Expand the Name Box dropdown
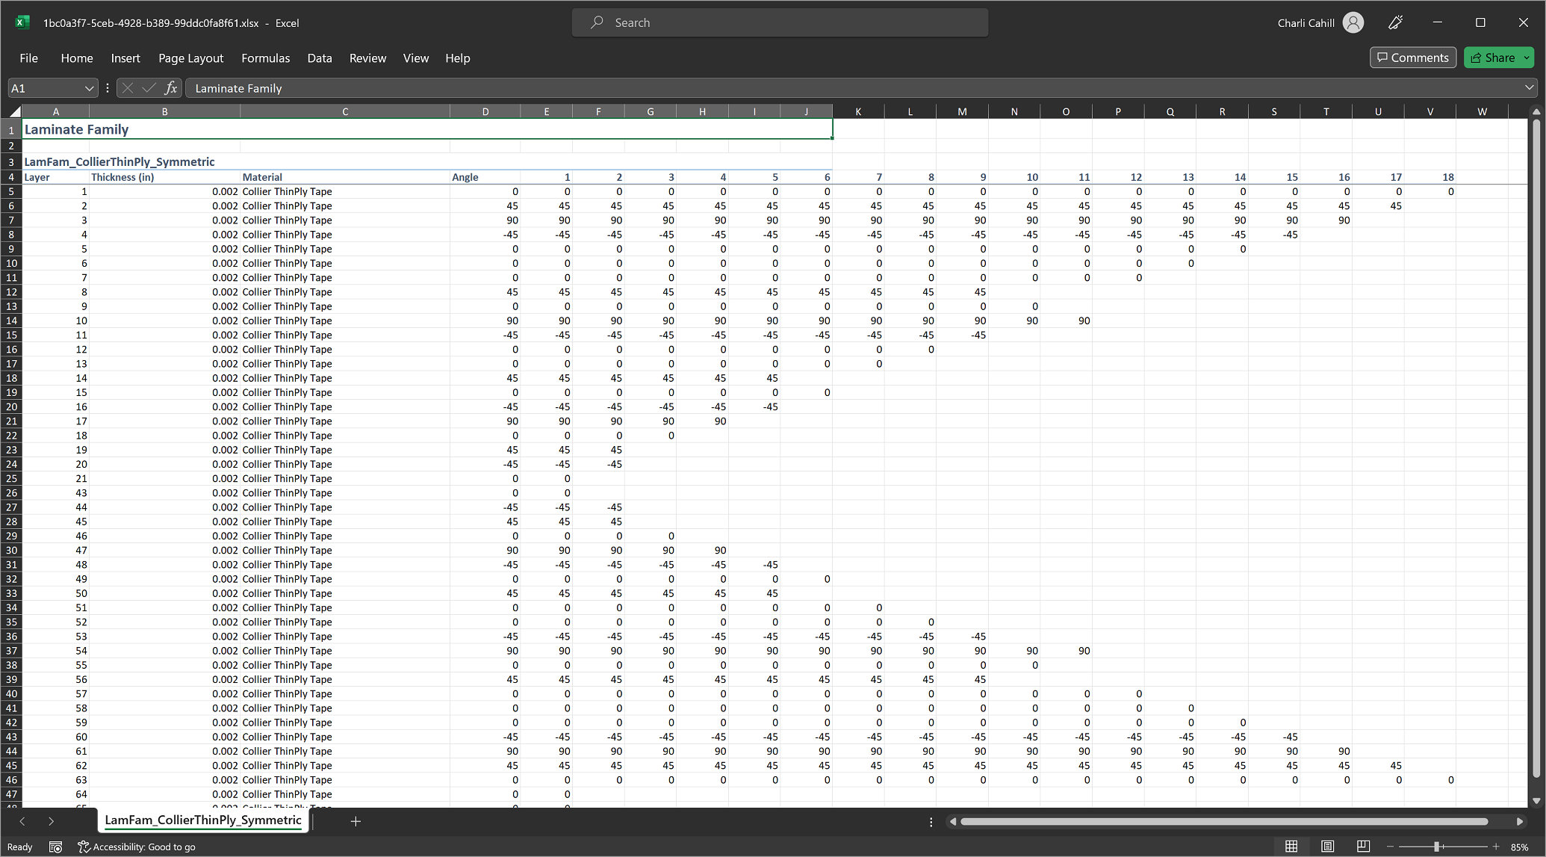The width and height of the screenshot is (1546, 857). coord(89,88)
